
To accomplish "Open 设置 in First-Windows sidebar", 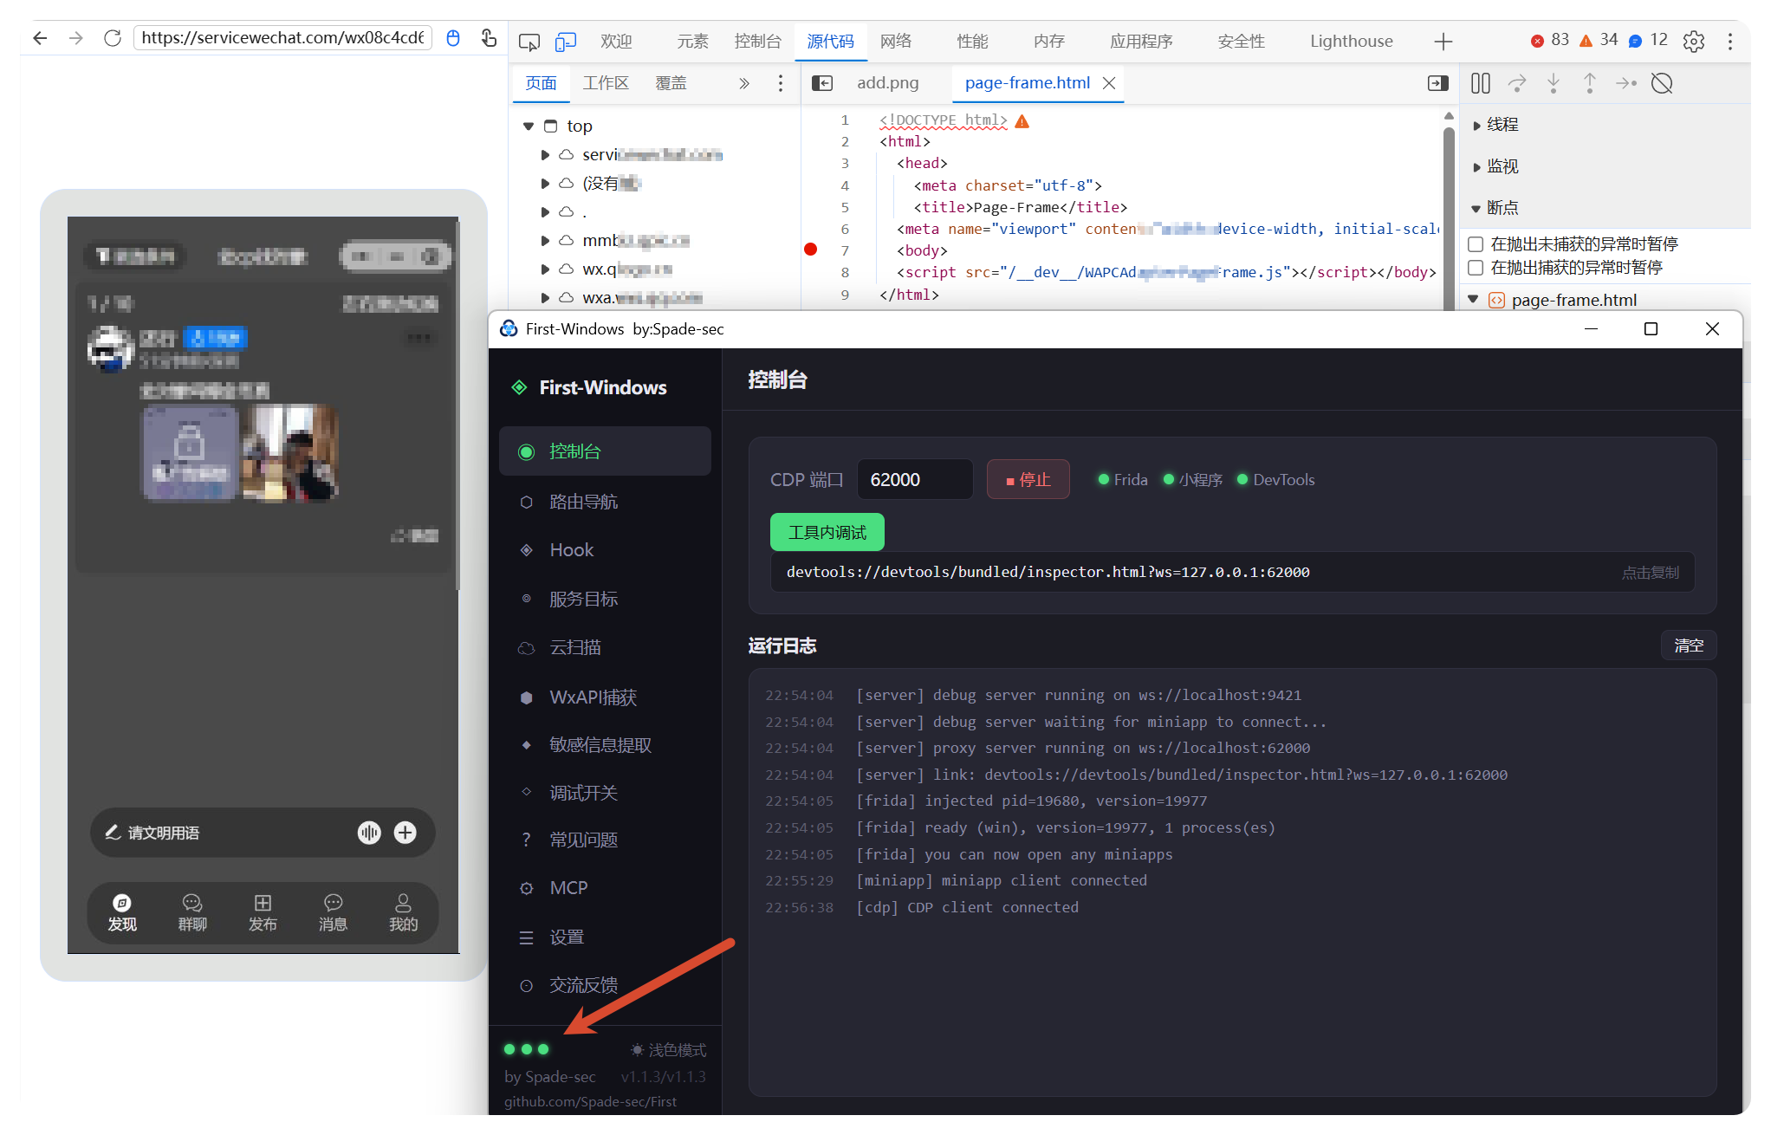I will 605,937.
